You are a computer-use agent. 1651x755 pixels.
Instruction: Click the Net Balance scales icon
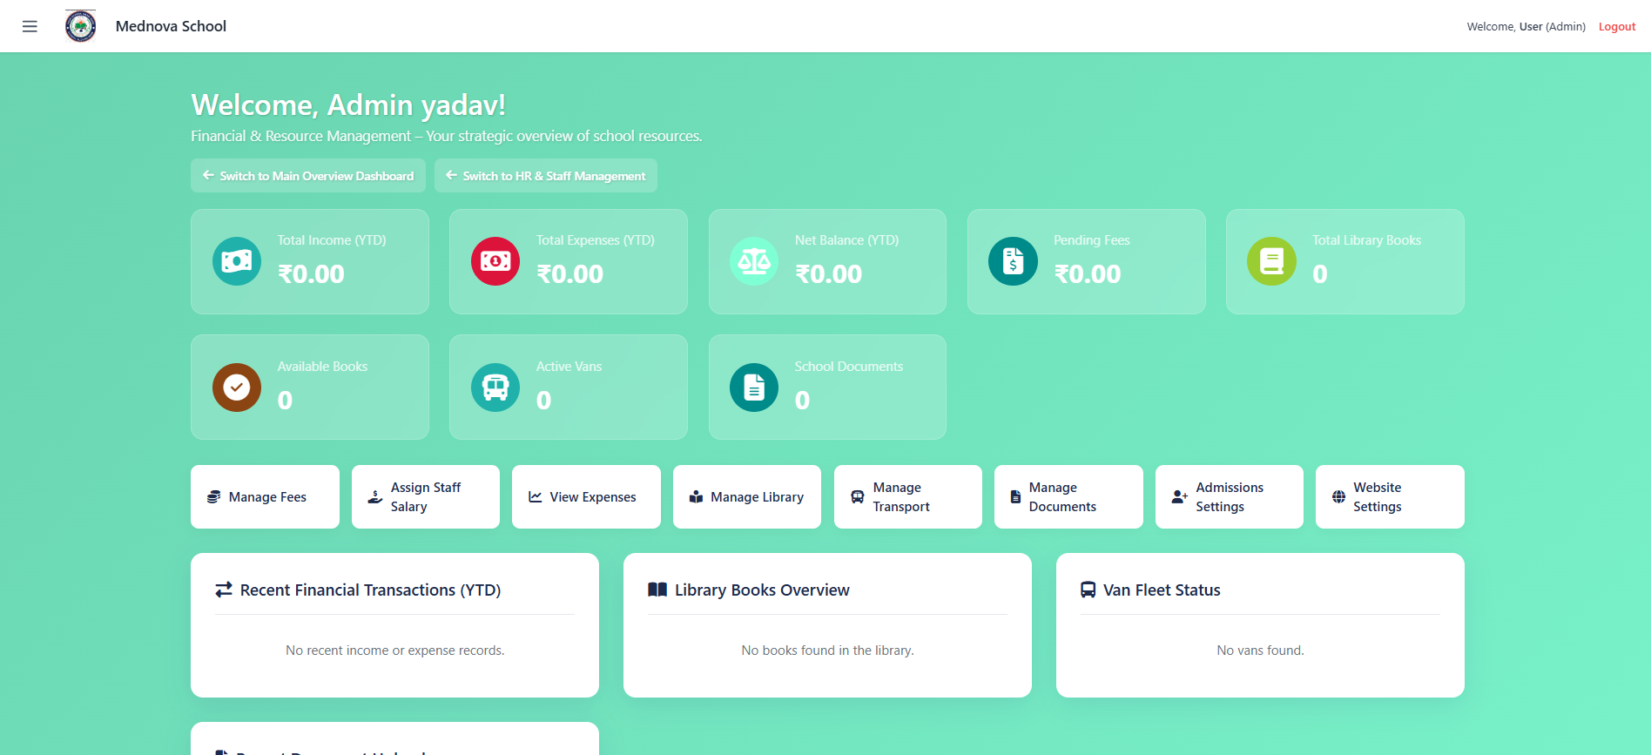click(754, 261)
